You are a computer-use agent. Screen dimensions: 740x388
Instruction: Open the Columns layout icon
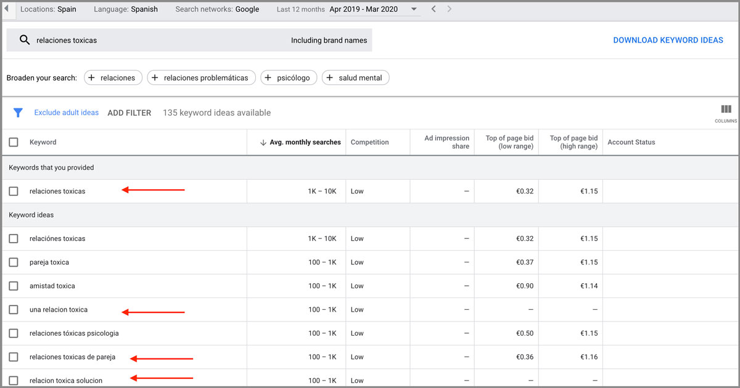726,111
